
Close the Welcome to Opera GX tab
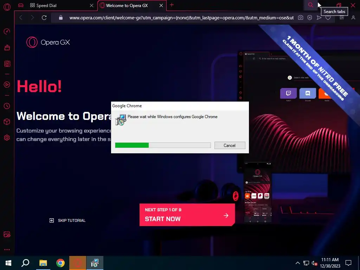[x=161, y=6]
